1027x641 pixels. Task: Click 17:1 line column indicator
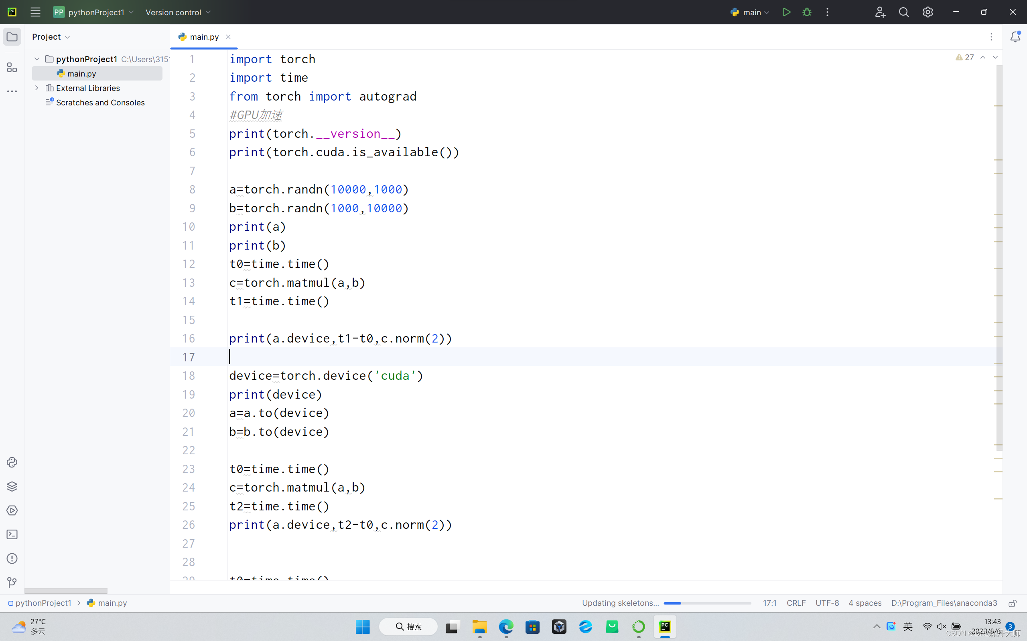[x=769, y=603]
